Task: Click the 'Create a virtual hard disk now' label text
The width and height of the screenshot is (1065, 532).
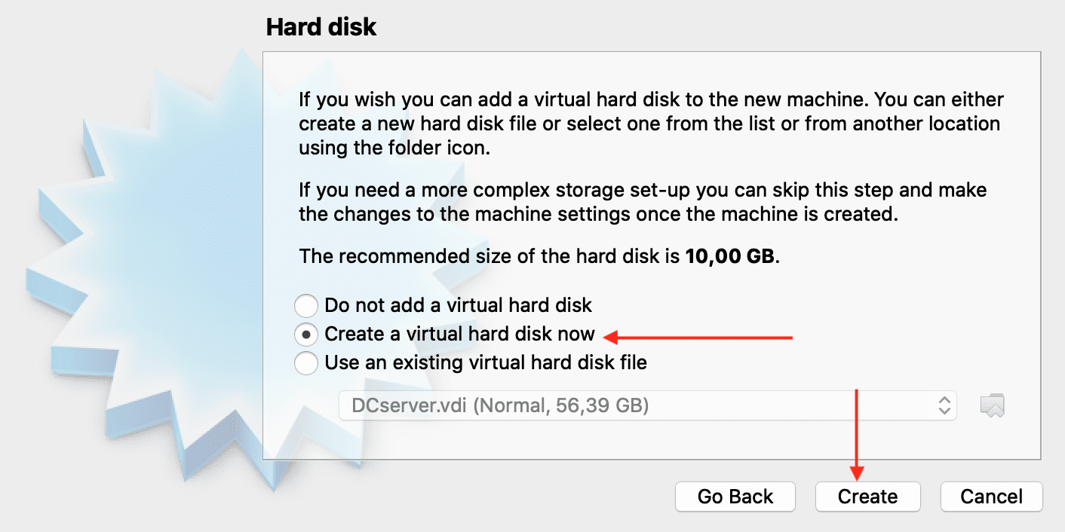Action: 459,334
